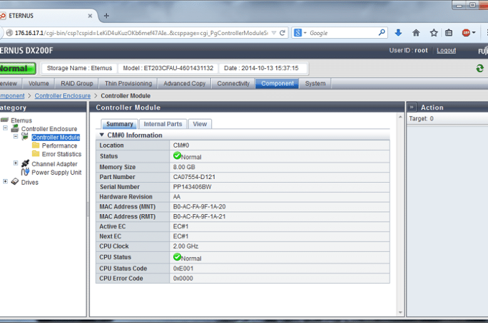The height and width of the screenshot is (323, 488).
Task: Bookmark page with the star icon
Action: coord(434,33)
